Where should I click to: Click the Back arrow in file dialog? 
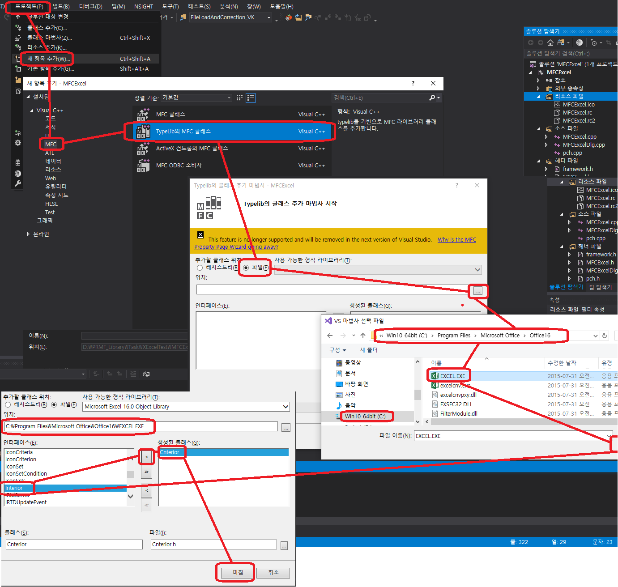pos(330,336)
